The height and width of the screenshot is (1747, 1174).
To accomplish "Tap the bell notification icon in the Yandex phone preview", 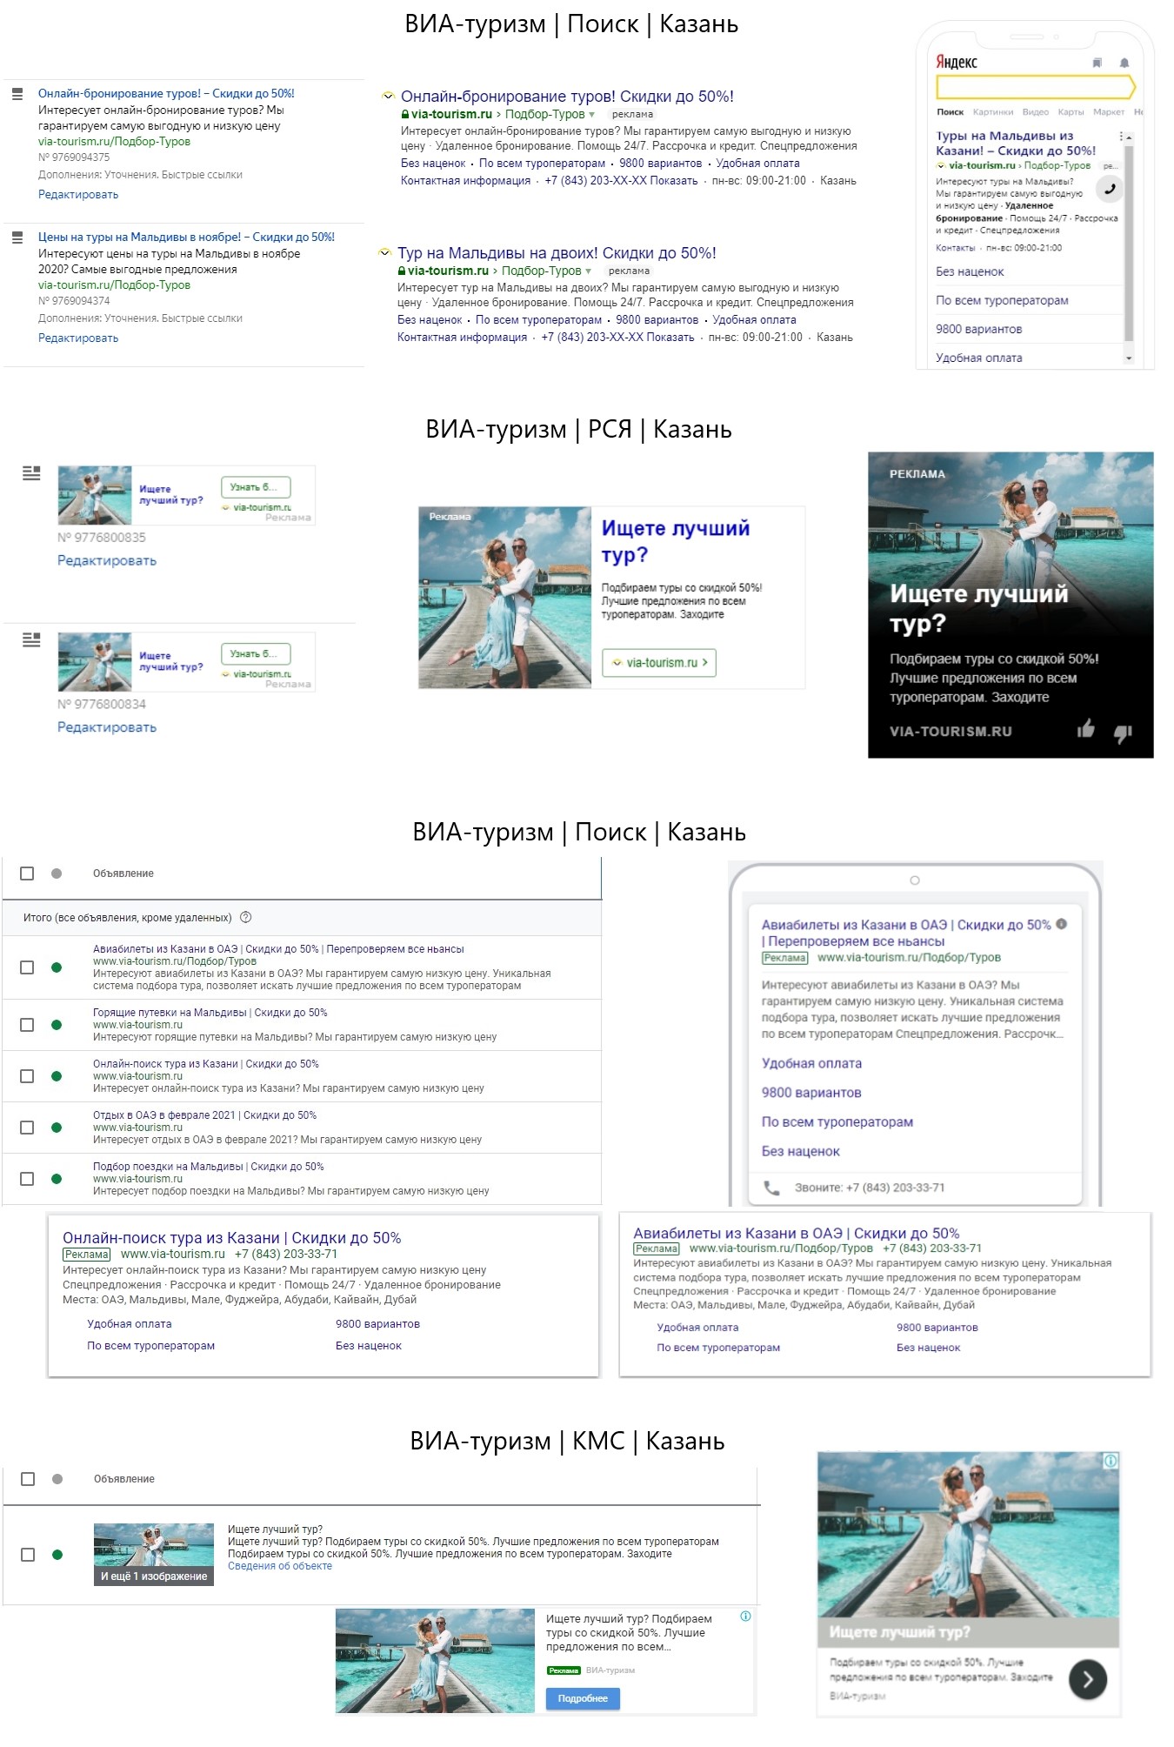I will coord(1124,63).
